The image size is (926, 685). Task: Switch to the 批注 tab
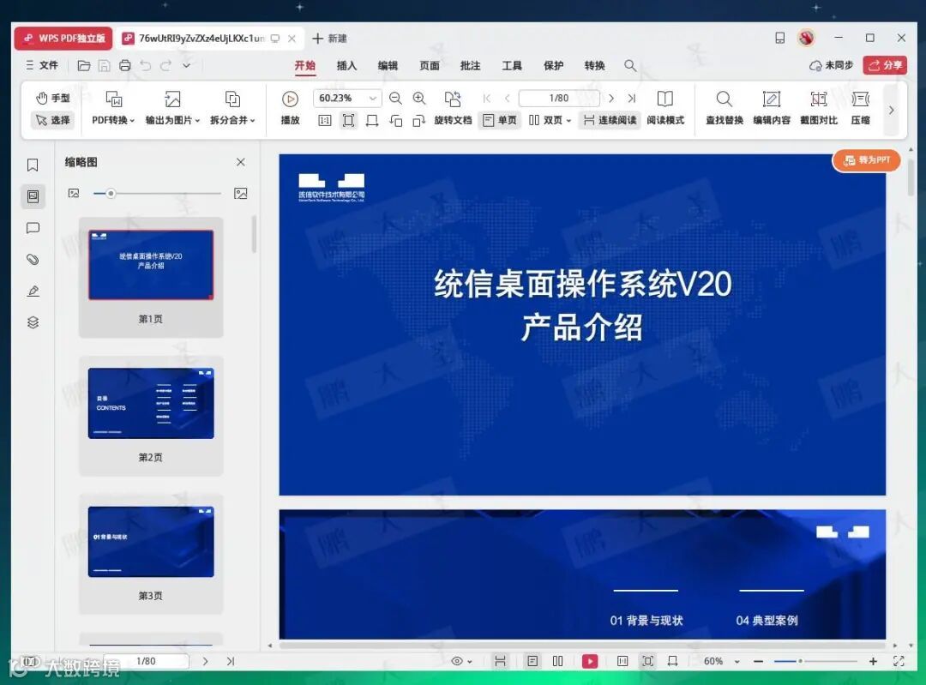click(471, 65)
